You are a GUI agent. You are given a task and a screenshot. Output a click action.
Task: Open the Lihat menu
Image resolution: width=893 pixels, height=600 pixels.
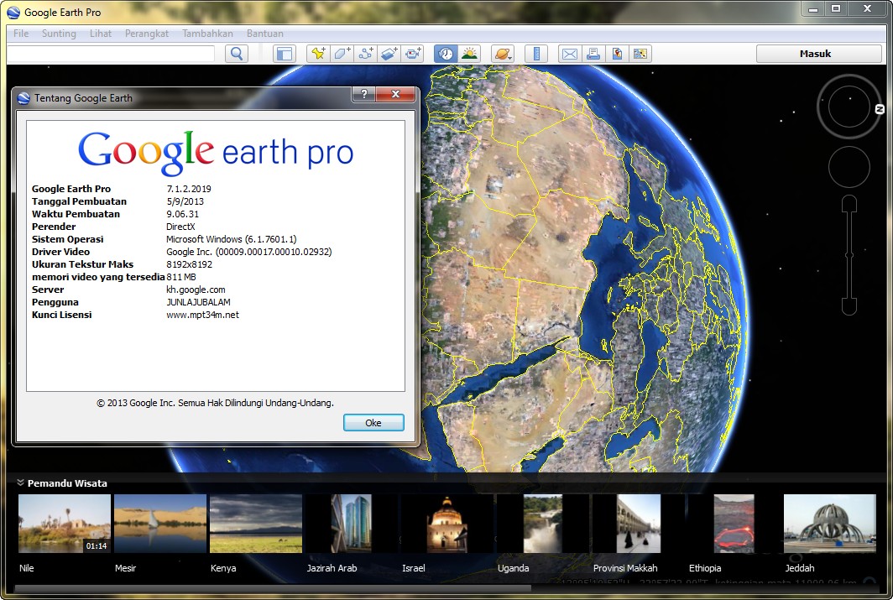(x=100, y=34)
